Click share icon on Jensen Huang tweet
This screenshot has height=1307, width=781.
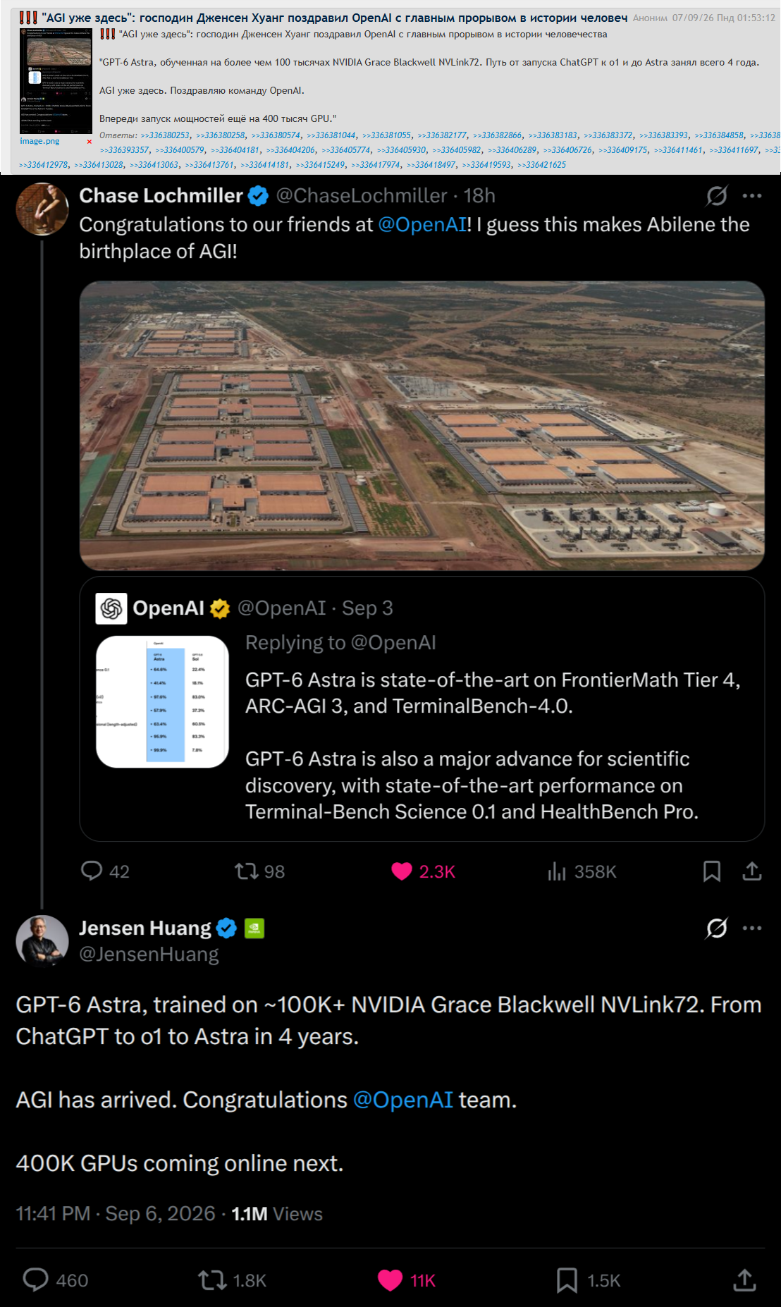[x=744, y=1280]
